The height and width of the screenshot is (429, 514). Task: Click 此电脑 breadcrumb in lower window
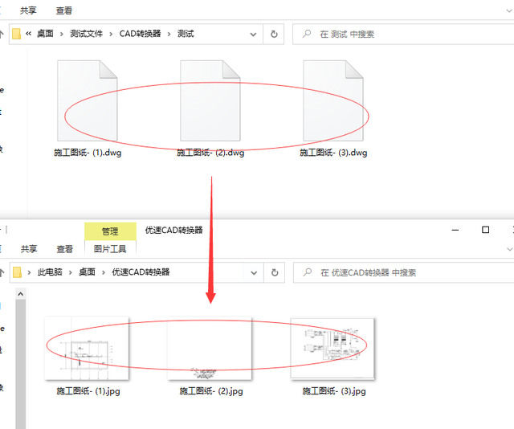(50, 272)
